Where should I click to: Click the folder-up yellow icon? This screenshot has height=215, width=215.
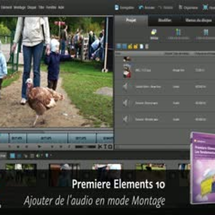[x=130, y=46]
